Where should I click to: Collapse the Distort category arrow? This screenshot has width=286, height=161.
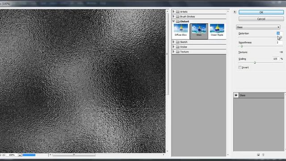point(173,21)
